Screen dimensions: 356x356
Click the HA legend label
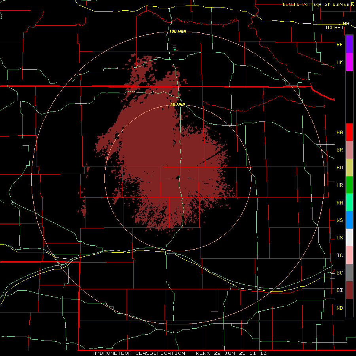pyautogui.click(x=339, y=132)
